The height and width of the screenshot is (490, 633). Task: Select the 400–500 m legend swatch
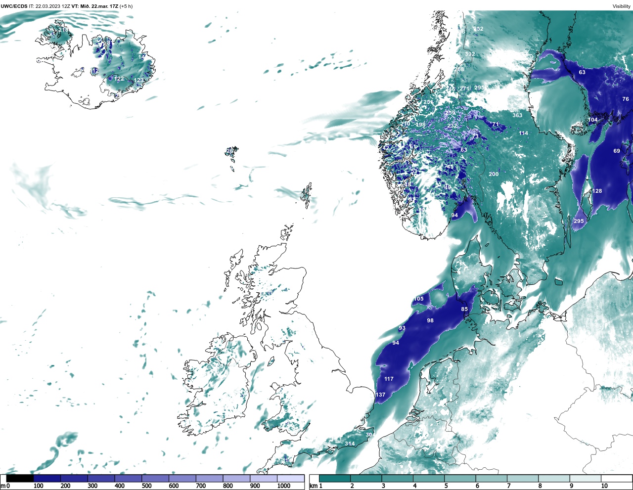tap(128, 478)
